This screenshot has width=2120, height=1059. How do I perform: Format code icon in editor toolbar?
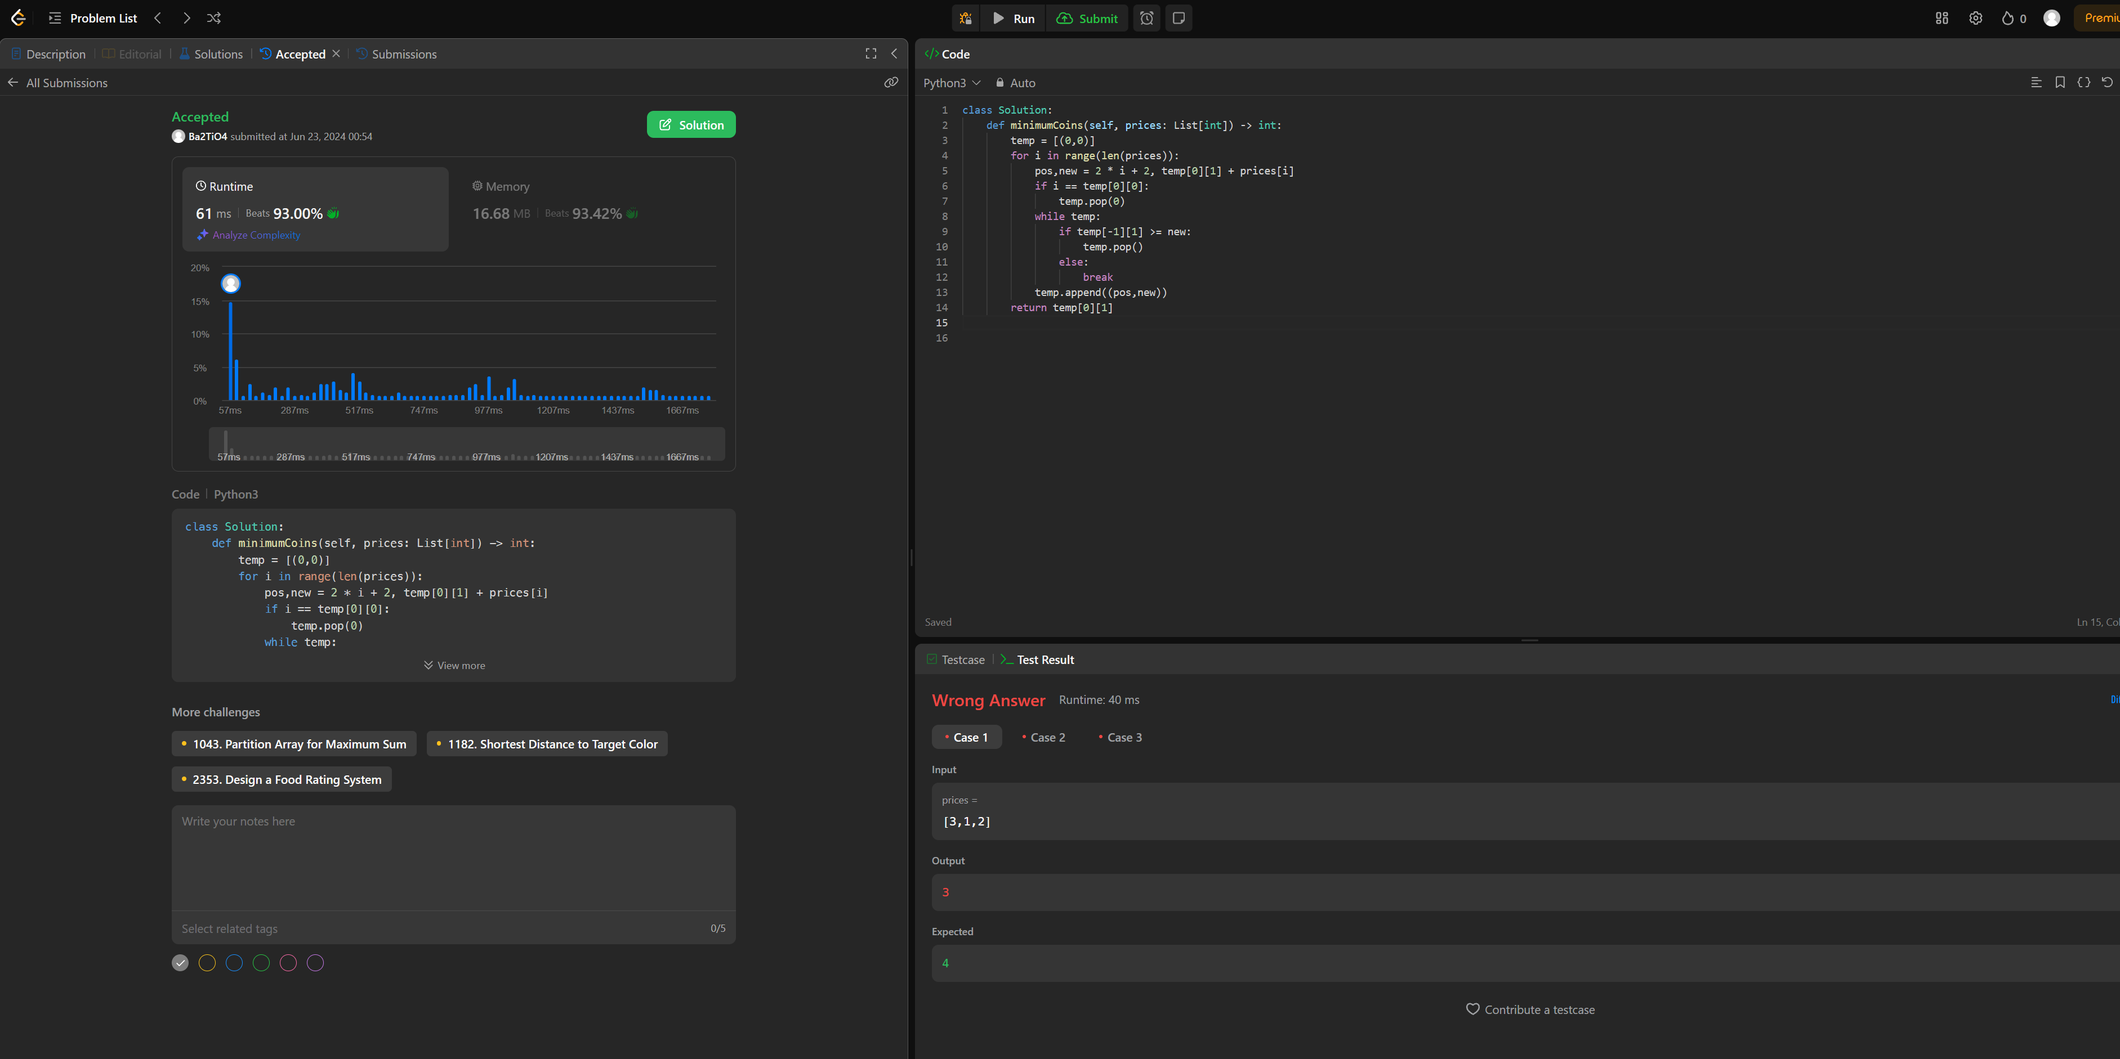2036,82
